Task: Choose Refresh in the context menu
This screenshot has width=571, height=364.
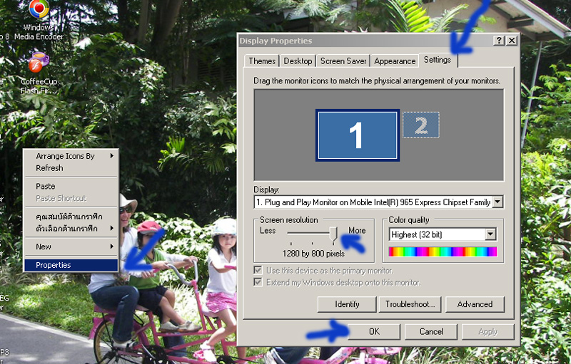Action: pos(71,168)
